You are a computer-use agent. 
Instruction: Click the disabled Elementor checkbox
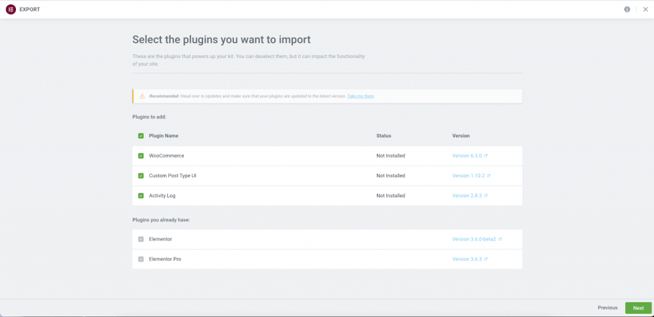click(x=141, y=239)
